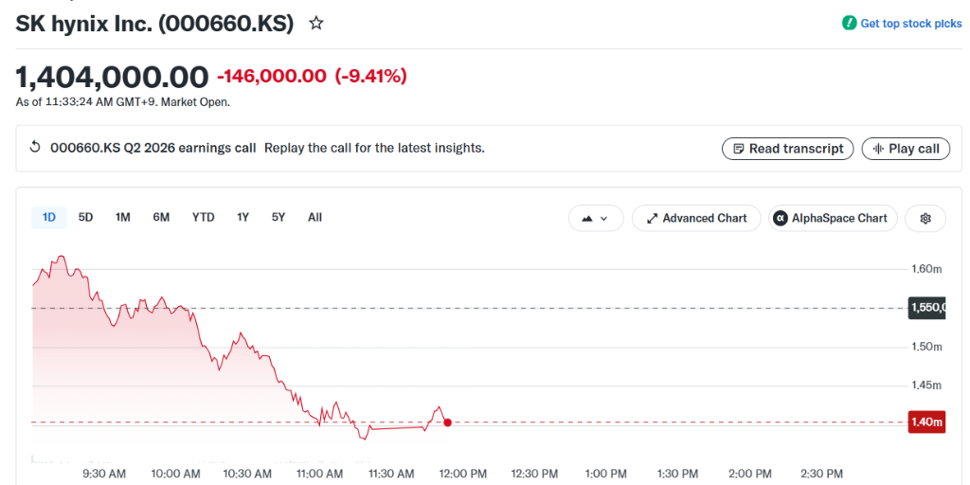Image resolution: width=970 pixels, height=485 pixels.
Task: Click the 10:00 AM axis label
Action: point(176,474)
